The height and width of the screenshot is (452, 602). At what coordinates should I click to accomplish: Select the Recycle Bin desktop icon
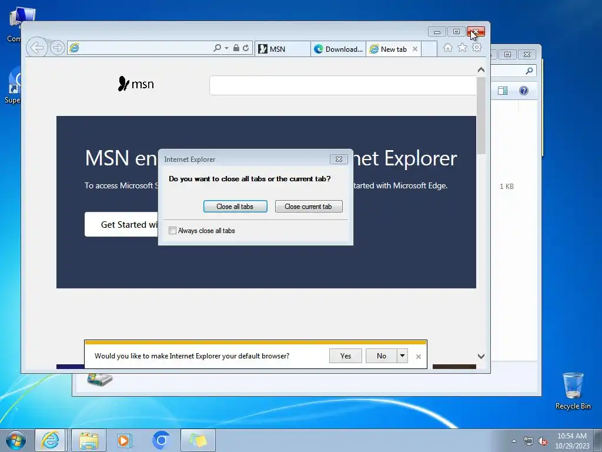click(x=573, y=391)
